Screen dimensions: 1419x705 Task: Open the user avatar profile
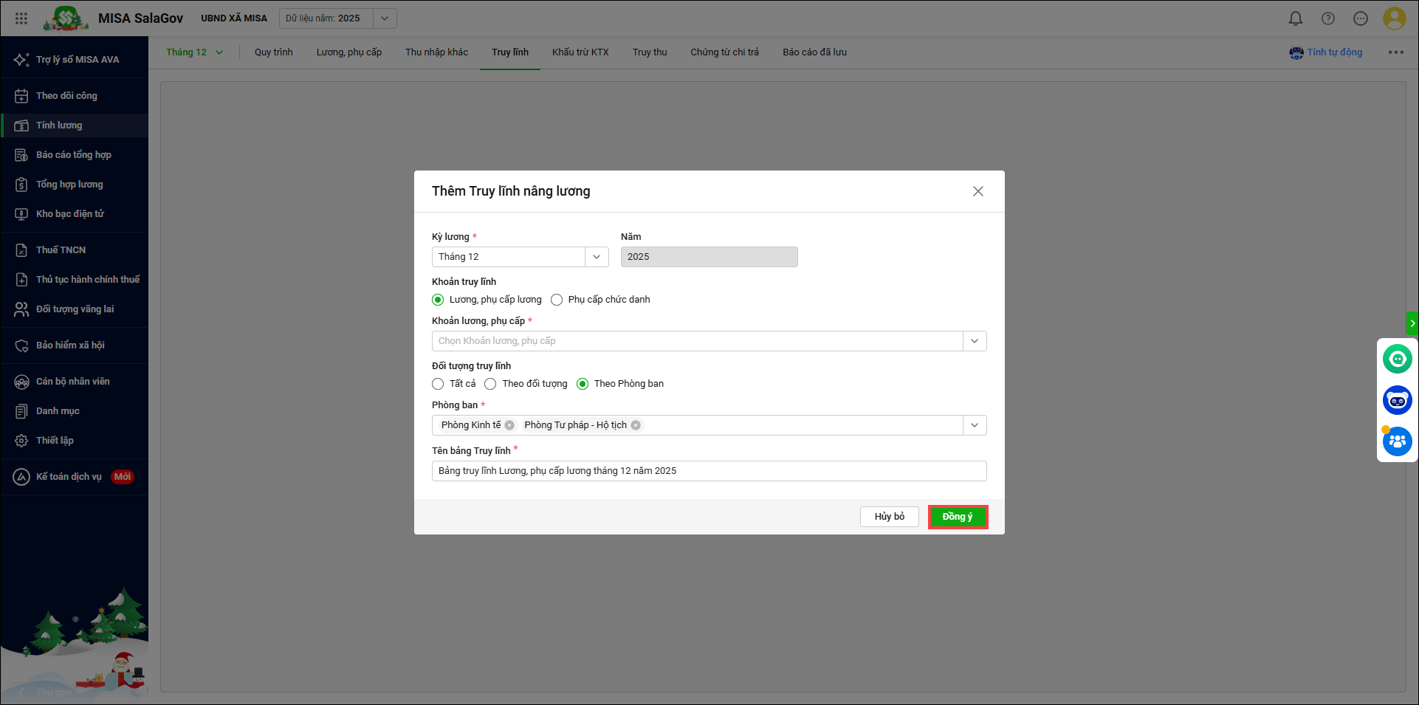1393,18
